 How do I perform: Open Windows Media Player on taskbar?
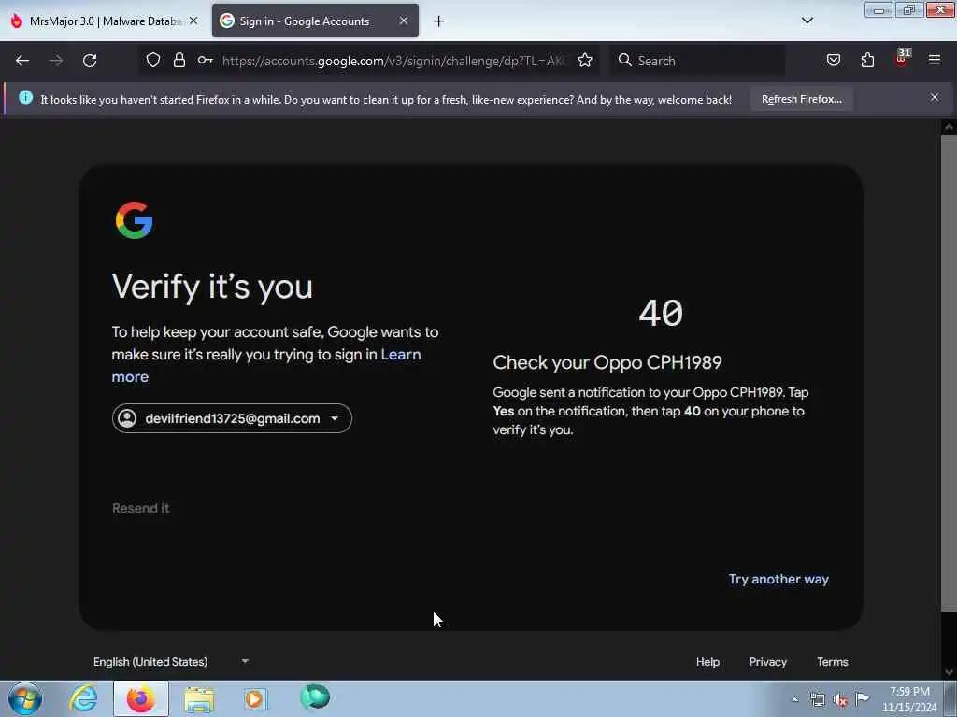255,698
